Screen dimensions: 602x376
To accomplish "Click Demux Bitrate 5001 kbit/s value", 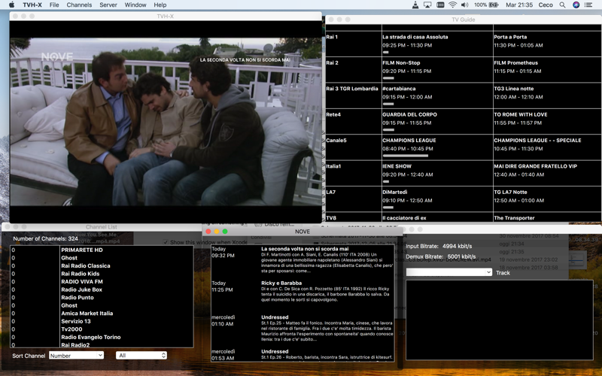I will point(461,256).
